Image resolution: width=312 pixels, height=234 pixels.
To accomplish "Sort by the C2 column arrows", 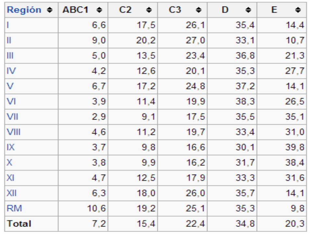I will tap(149, 10).
